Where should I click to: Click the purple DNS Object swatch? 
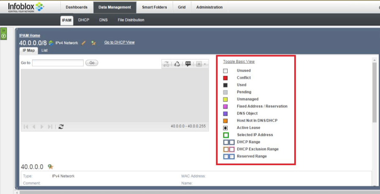click(225, 114)
